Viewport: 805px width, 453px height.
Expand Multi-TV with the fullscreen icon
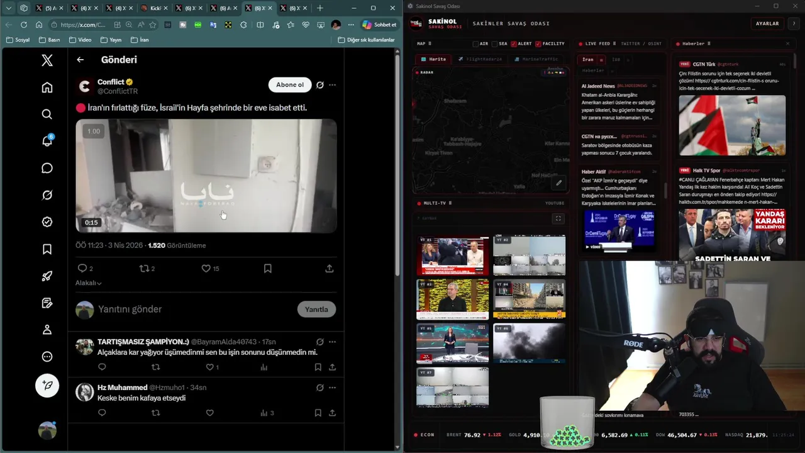(558, 219)
